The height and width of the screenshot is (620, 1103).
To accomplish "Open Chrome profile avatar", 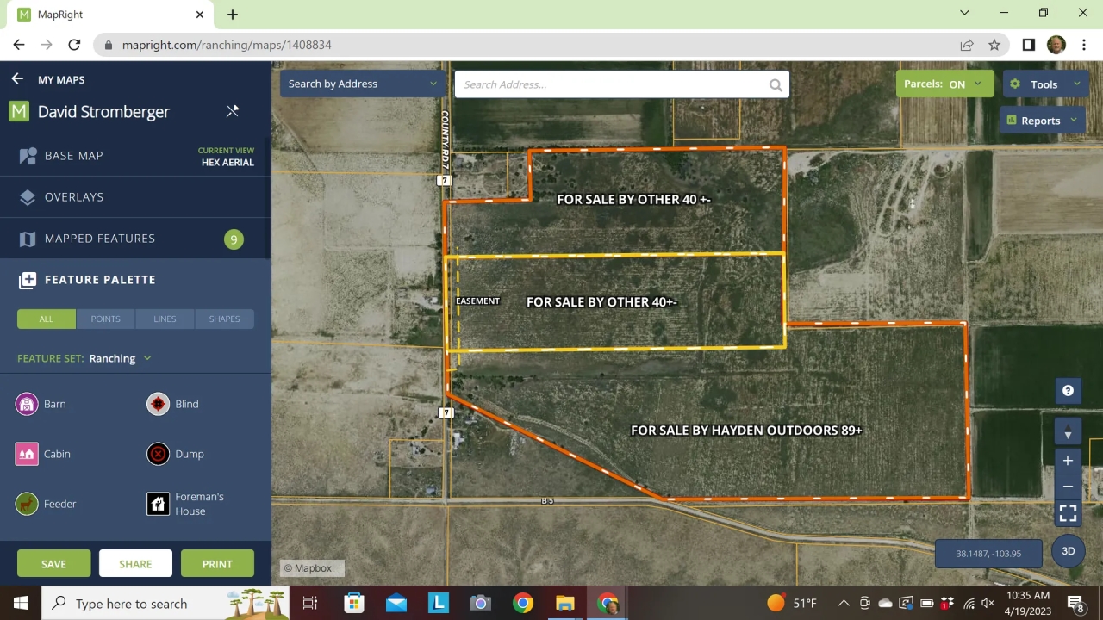I will pyautogui.click(x=1056, y=45).
